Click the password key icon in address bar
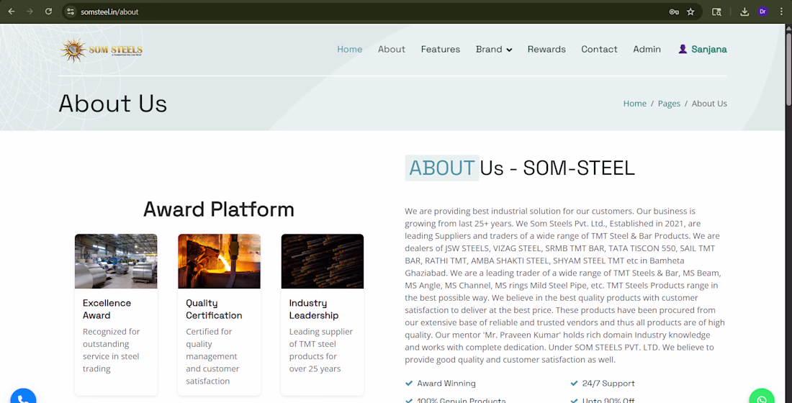The width and height of the screenshot is (792, 403). coord(674,12)
